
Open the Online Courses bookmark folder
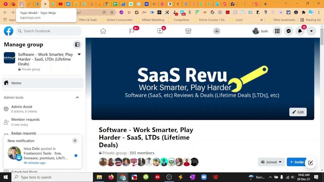click(x=210, y=20)
